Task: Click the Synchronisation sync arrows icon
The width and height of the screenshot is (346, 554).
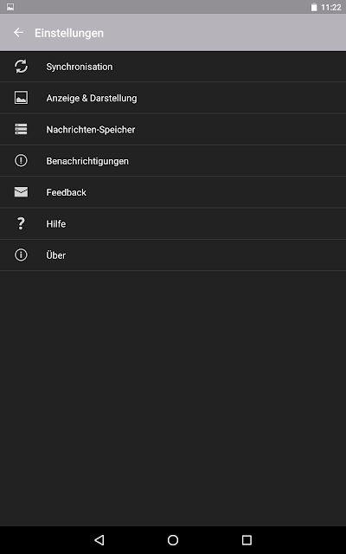Action: click(21, 67)
